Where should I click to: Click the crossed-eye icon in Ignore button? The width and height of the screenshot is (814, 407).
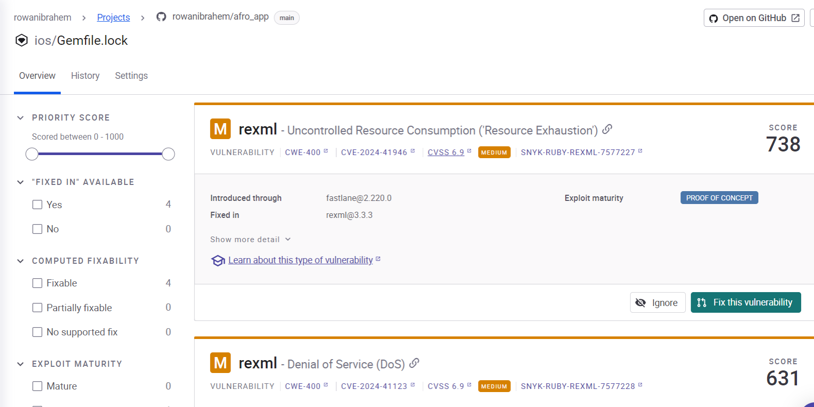(640, 303)
